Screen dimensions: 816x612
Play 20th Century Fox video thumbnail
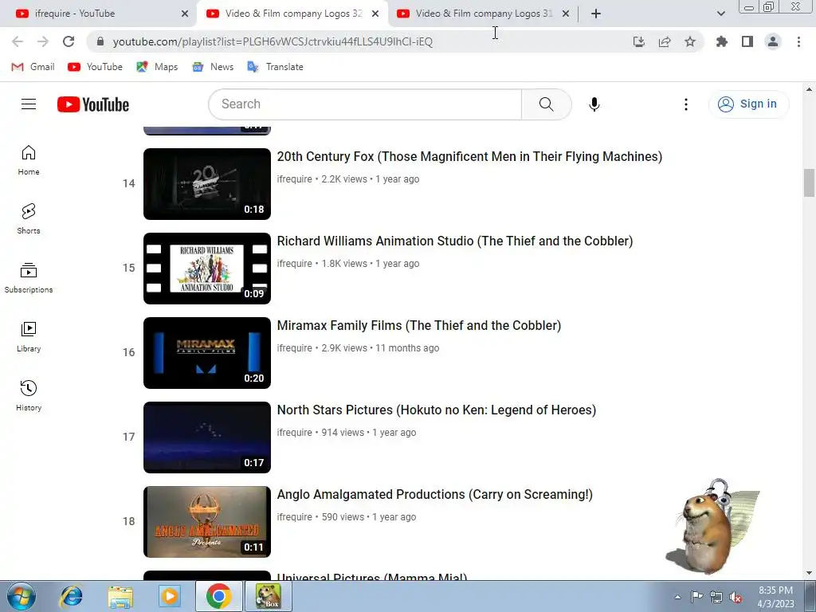click(207, 184)
